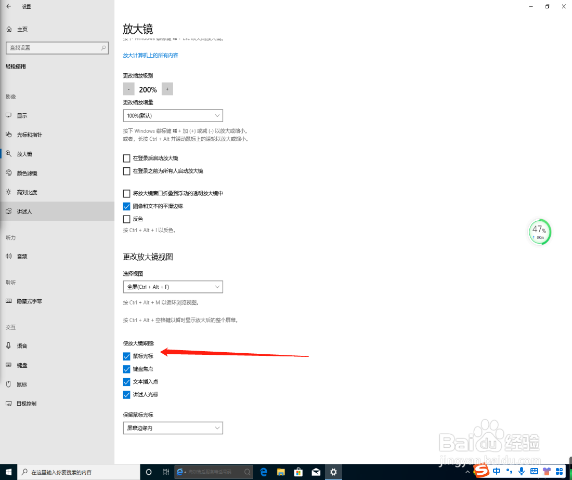Decrease zoom level with minus button
572x480 pixels.
128,89
